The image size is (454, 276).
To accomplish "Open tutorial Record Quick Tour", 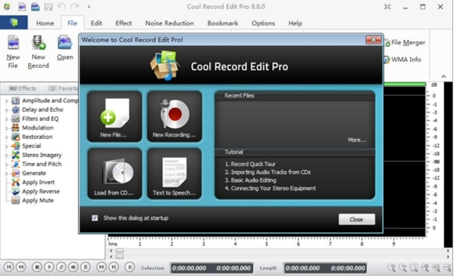I will point(250,164).
